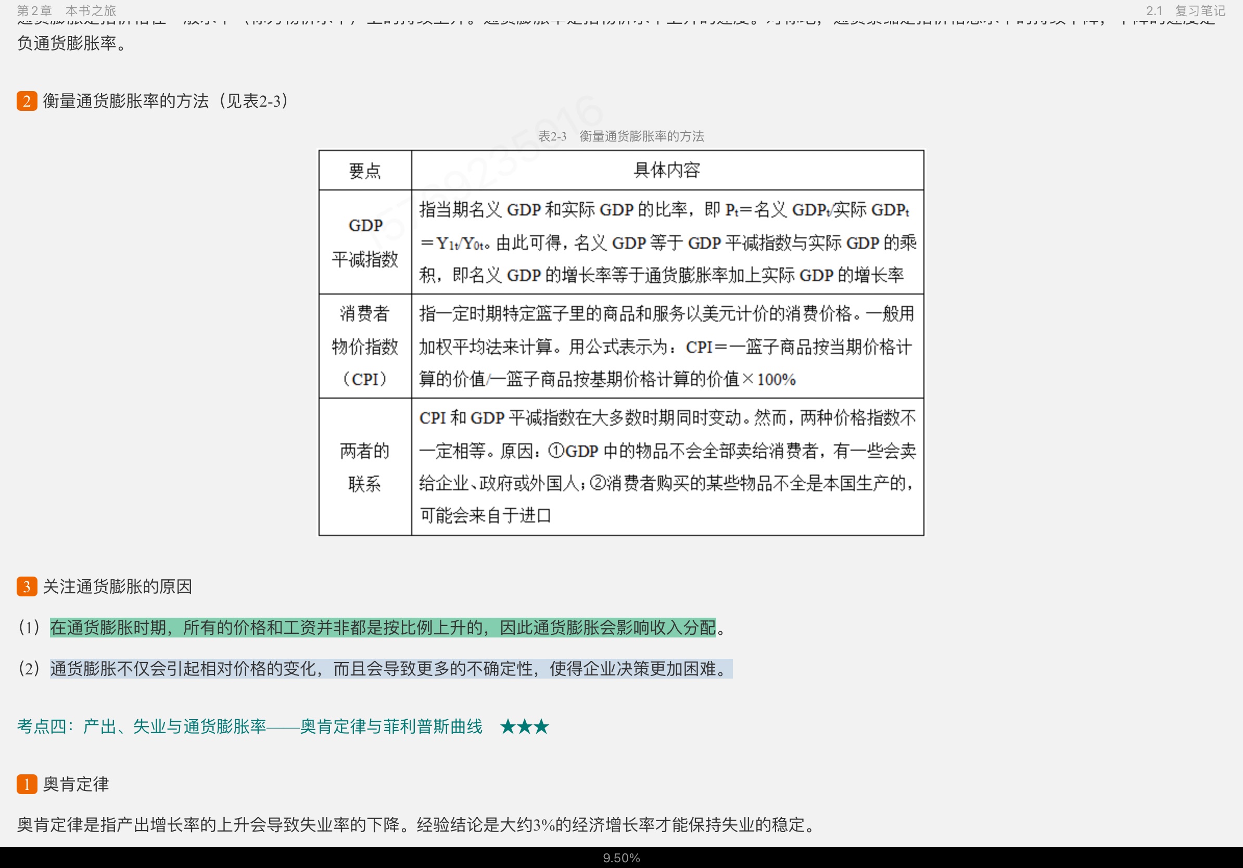Viewport: 1243px width, 868px height.
Task: Click the 关注通货膨胀的原因 heading text
Action: pos(117,586)
